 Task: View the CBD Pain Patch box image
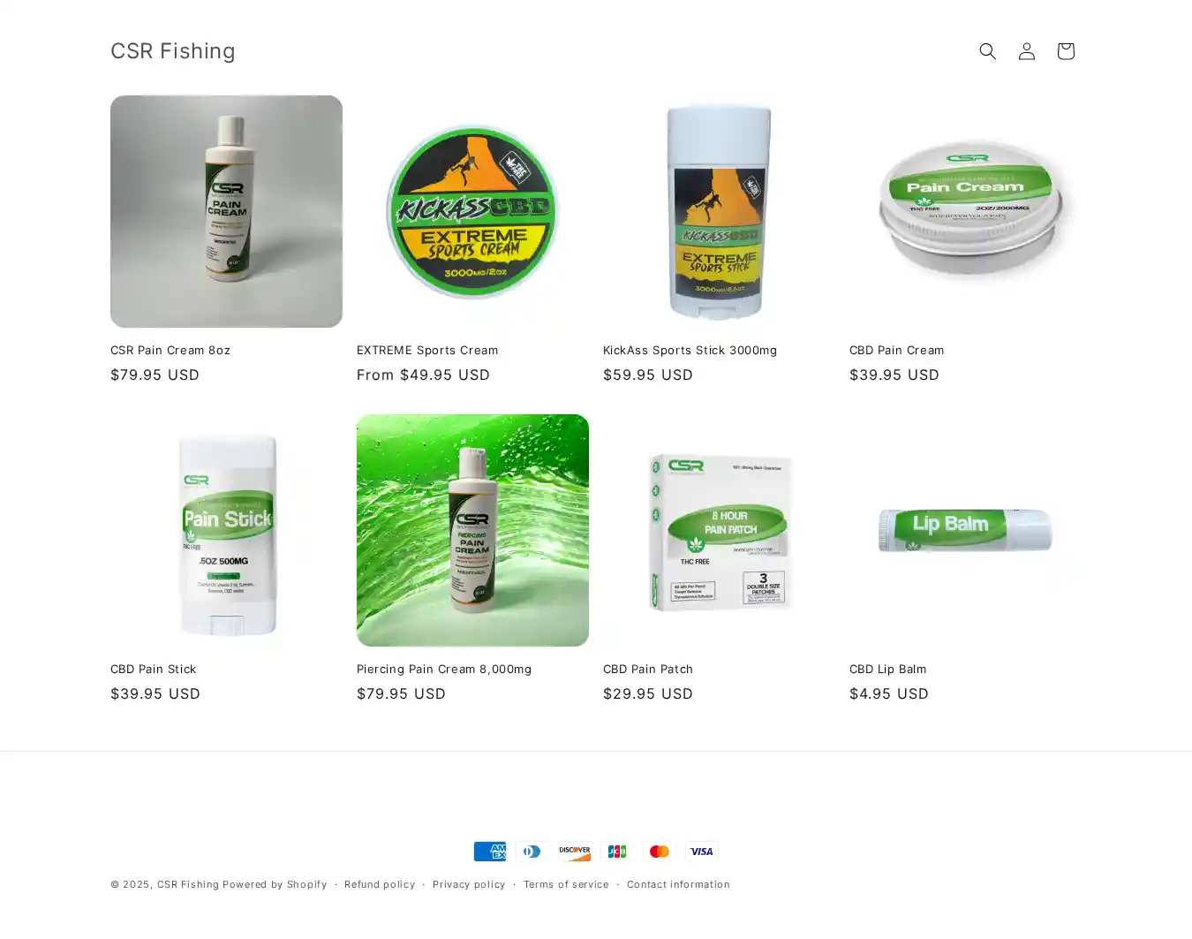(719, 530)
